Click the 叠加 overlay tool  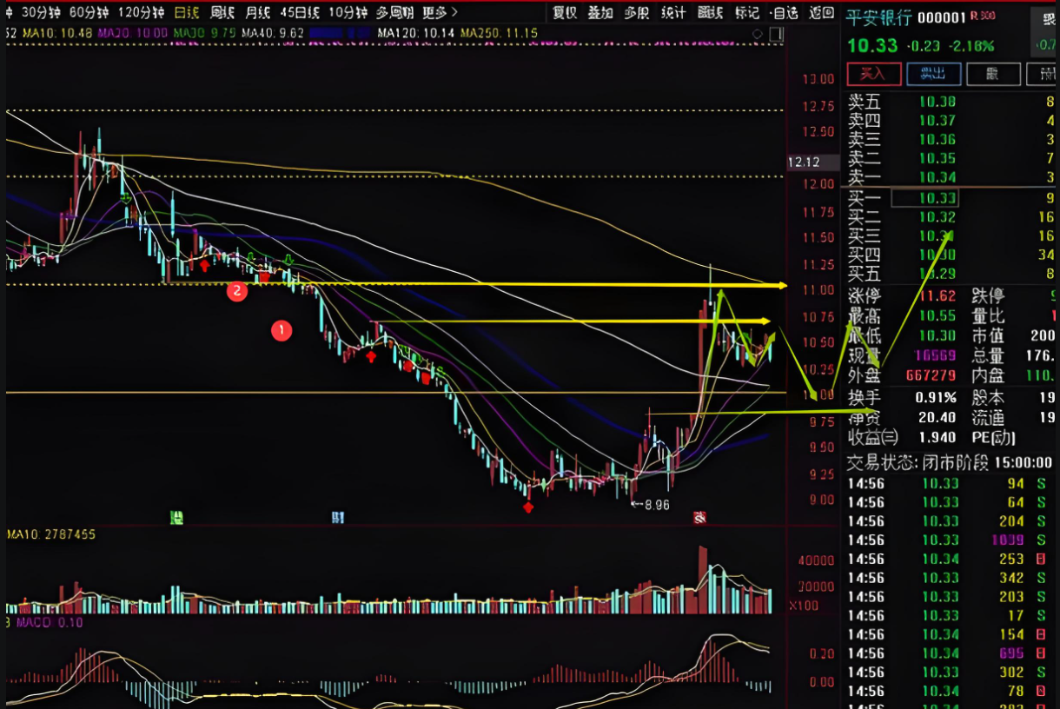click(x=600, y=12)
